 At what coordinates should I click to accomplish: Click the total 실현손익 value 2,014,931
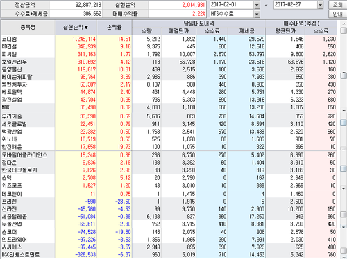click(193, 5)
